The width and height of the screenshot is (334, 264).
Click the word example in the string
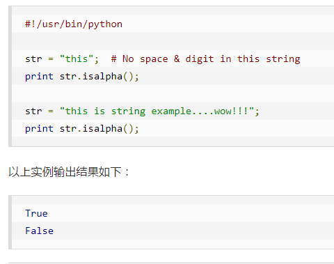click(x=171, y=111)
